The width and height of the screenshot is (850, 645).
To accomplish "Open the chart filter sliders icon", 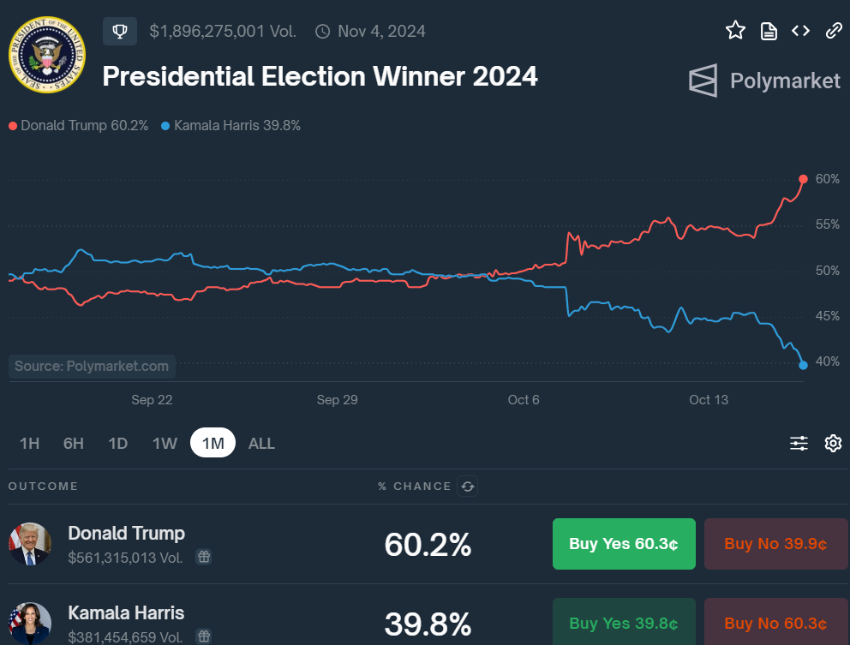I will 798,443.
